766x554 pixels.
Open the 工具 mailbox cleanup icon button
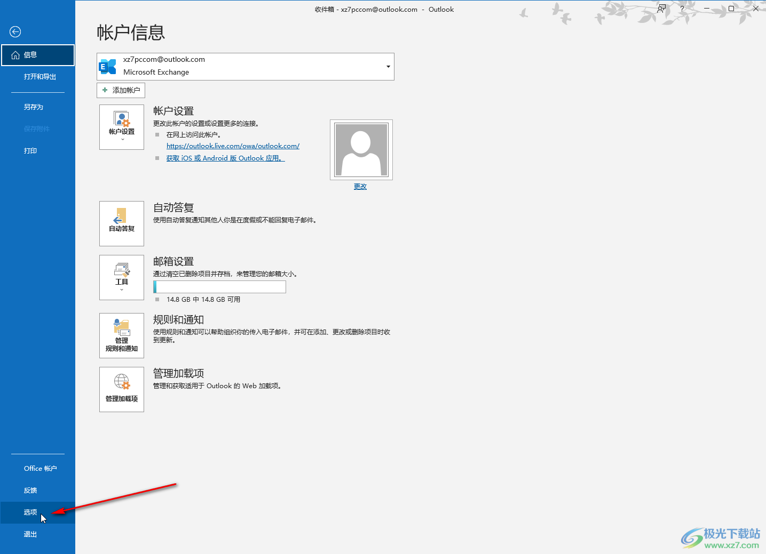pyautogui.click(x=122, y=277)
